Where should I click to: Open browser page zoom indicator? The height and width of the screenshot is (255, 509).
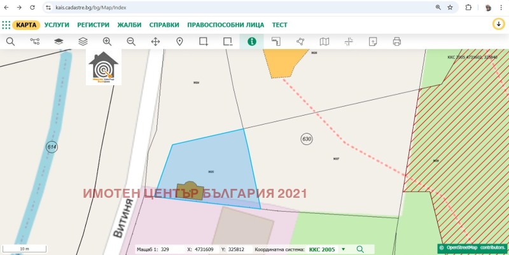click(x=438, y=8)
